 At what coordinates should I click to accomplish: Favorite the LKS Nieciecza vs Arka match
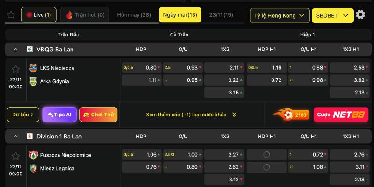[x=16, y=69]
